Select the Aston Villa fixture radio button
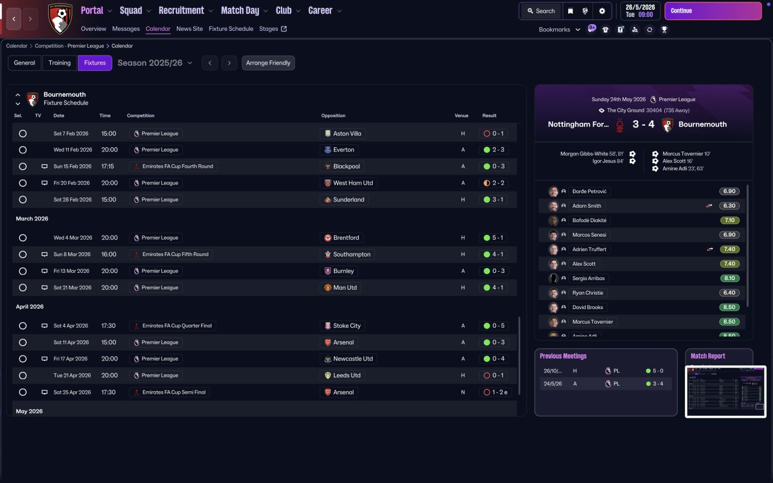The image size is (773, 483). click(x=23, y=133)
